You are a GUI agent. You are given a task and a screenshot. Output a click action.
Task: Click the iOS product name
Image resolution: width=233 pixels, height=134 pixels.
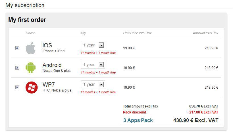point(47,45)
